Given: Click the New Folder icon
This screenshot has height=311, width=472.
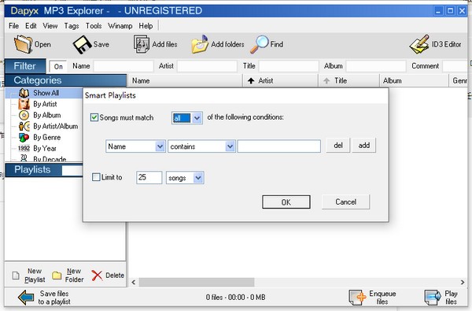Looking at the screenshot, I should [57, 275].
